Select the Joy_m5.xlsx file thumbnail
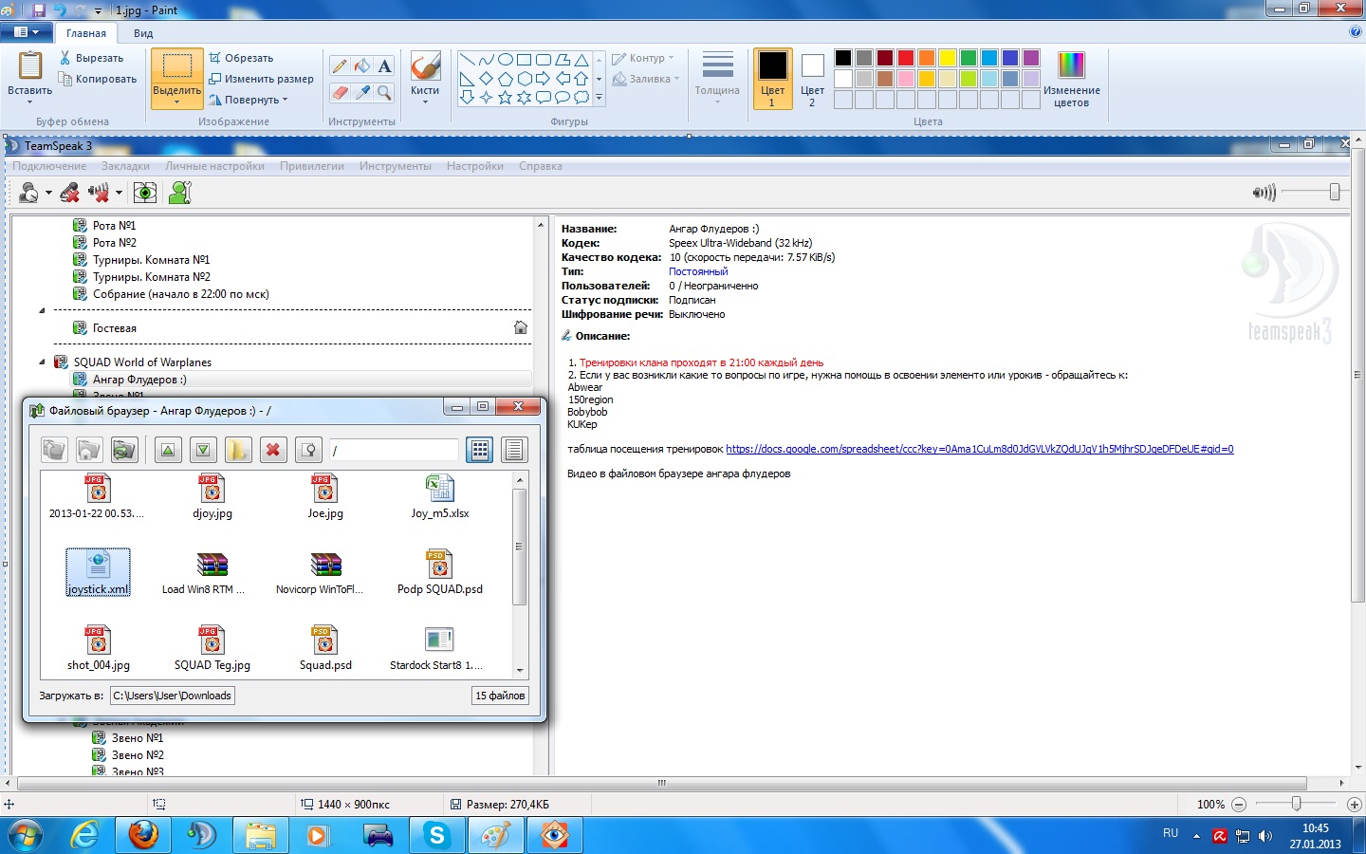This screenshot has height=854, width=1366. [439, 496]
